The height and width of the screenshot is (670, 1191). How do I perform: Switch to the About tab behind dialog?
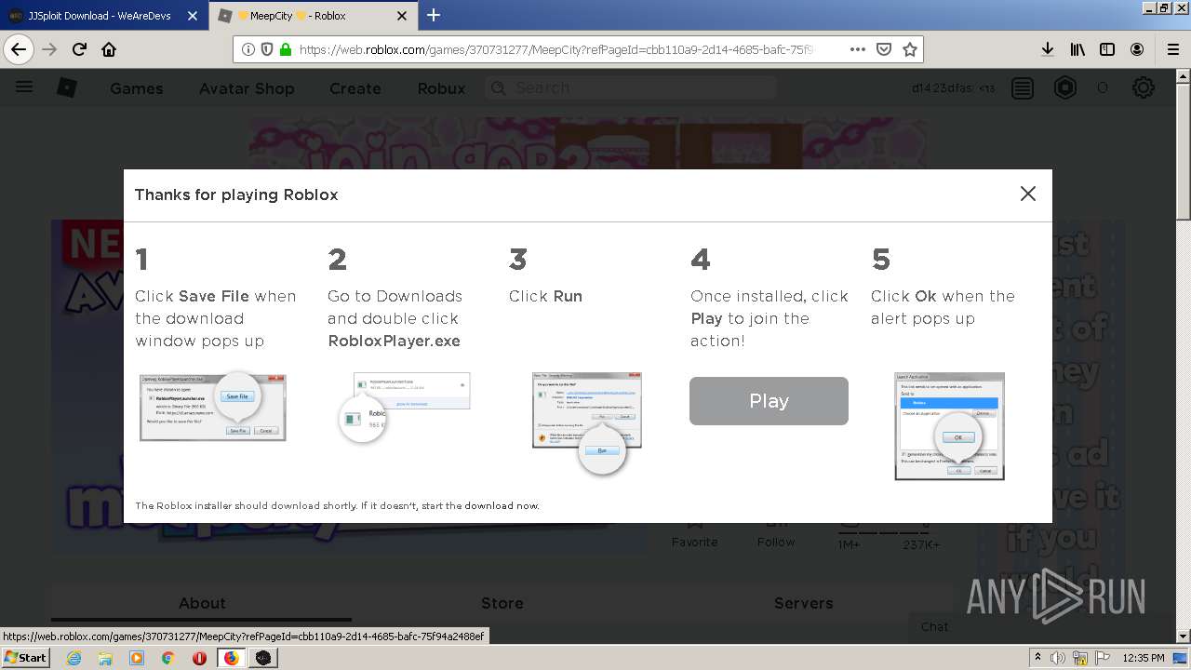[x=202, y=603]
